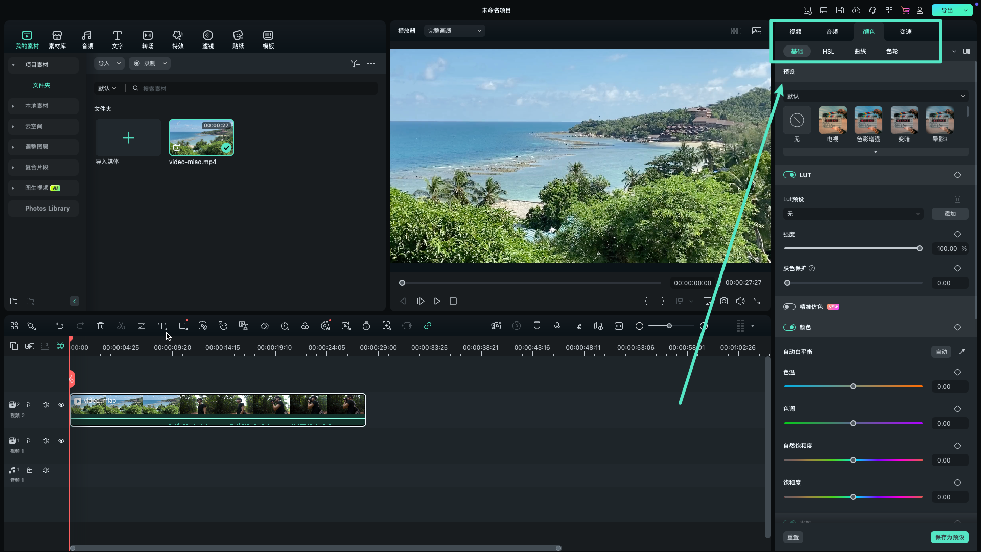Screen dimensions: 981x552
Task: Hide video track 2 with eye icon
Action: (x=61, y=405)
